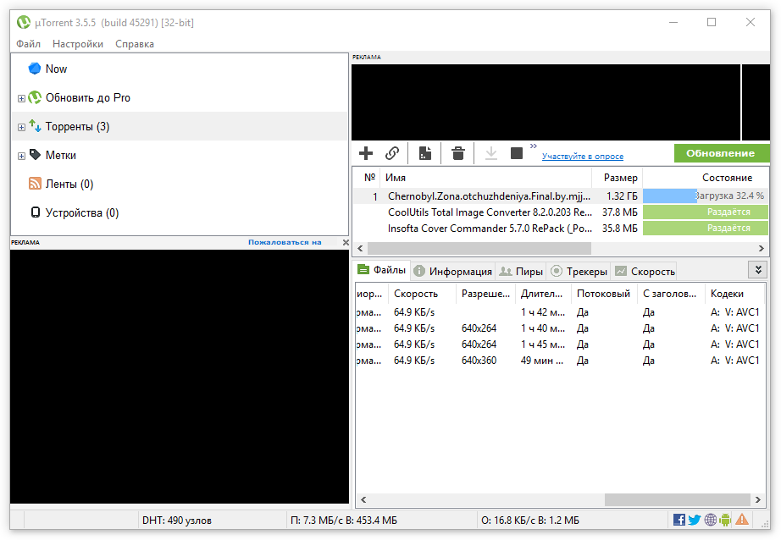Open the 'Настройки' menu
Image resolution: width=781 pixels, height=540 pixels.
click(x=78, y=44)
